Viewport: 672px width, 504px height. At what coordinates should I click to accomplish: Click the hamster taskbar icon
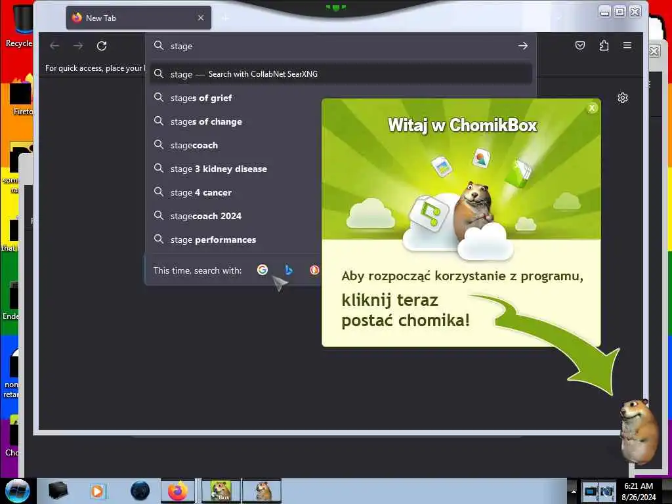[262, 491]
